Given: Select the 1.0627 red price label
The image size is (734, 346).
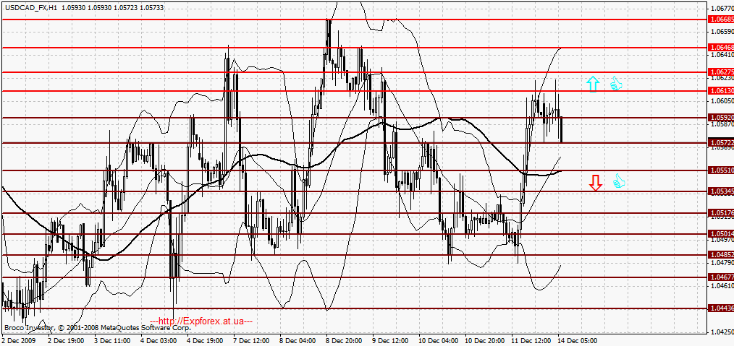Looking at the screenshot, I should tap(722, 72).
